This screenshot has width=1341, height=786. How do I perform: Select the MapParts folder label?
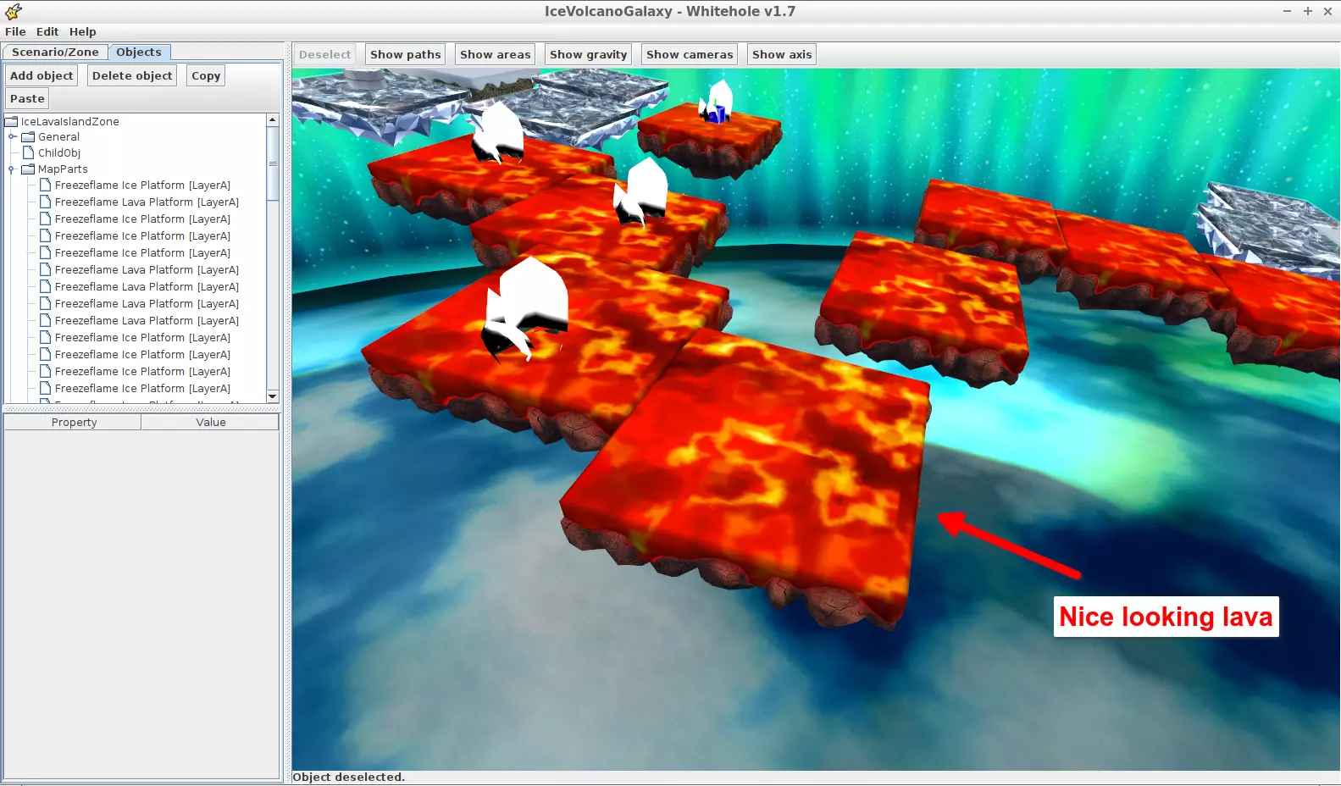pyautogui.click(x=63, y=169)
